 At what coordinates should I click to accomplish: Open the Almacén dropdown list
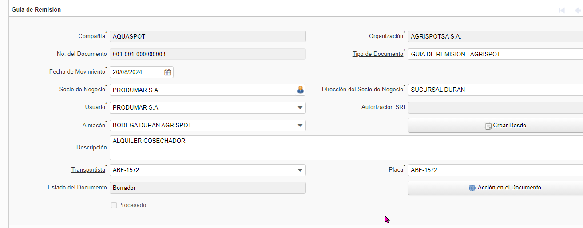(x=300, y=126)
